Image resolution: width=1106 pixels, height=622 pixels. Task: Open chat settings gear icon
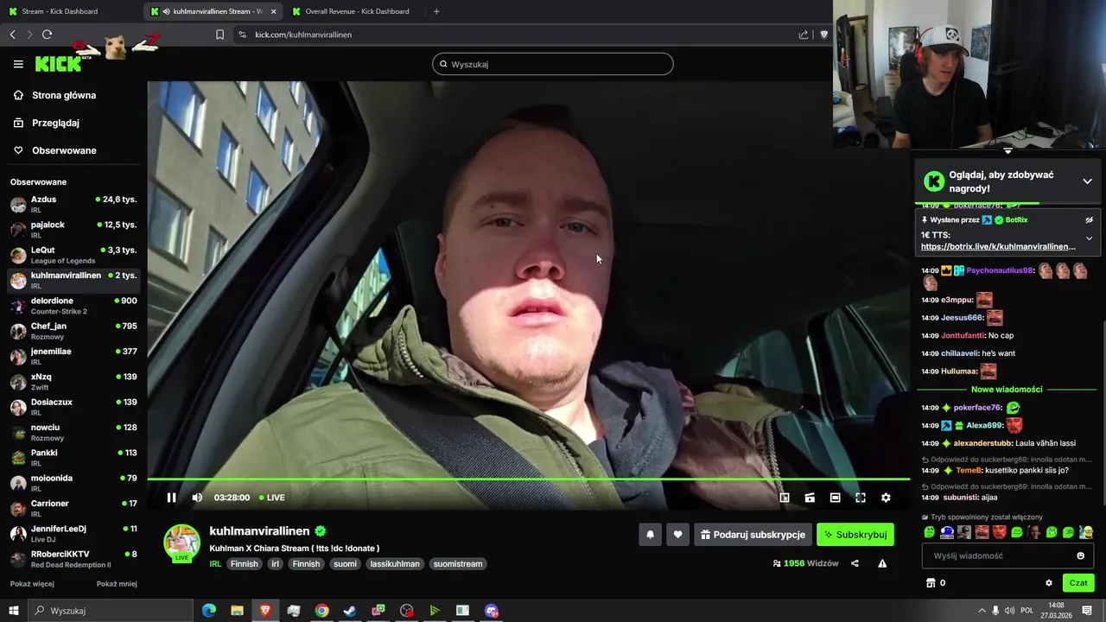[x=1049, y=583]
